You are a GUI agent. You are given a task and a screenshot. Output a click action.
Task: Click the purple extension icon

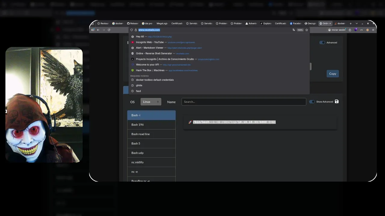tap(356, 30)
